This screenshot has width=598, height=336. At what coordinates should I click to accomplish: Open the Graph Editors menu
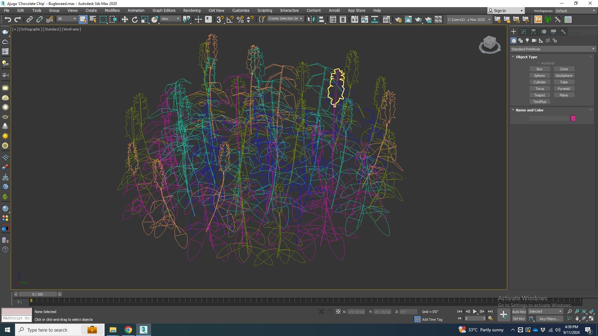(164, 11)
